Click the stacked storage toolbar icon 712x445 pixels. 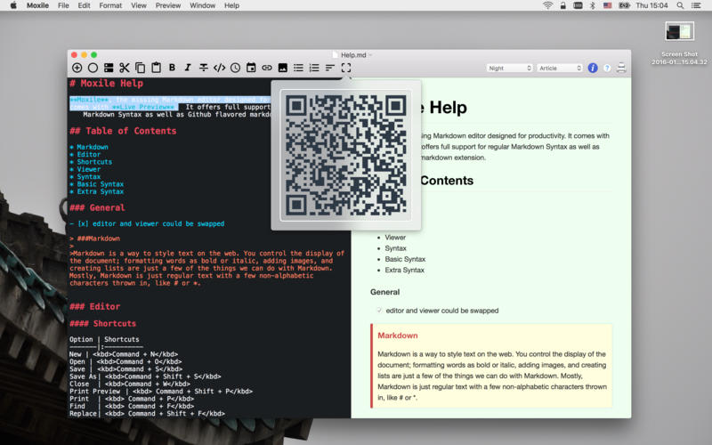click(109, 68)
